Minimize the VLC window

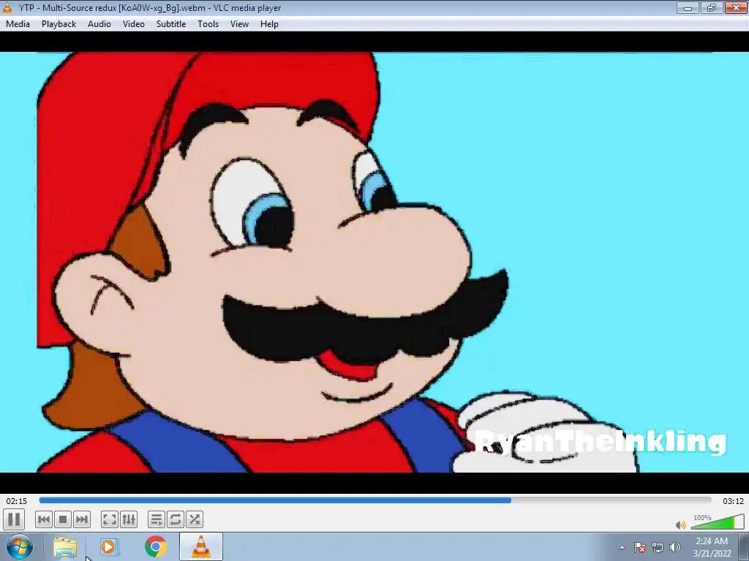click(x=688, y=7)
